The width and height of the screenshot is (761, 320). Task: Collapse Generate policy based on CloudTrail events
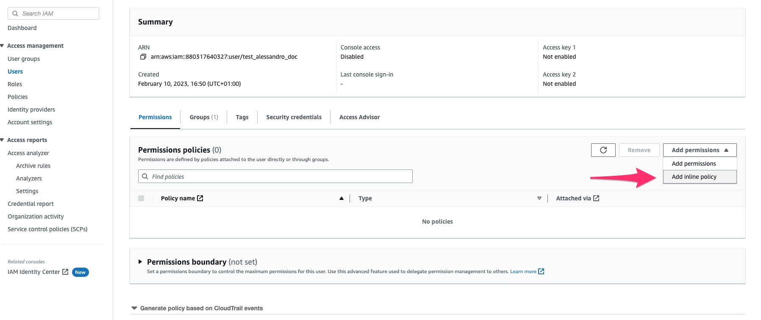pos(134,308)
